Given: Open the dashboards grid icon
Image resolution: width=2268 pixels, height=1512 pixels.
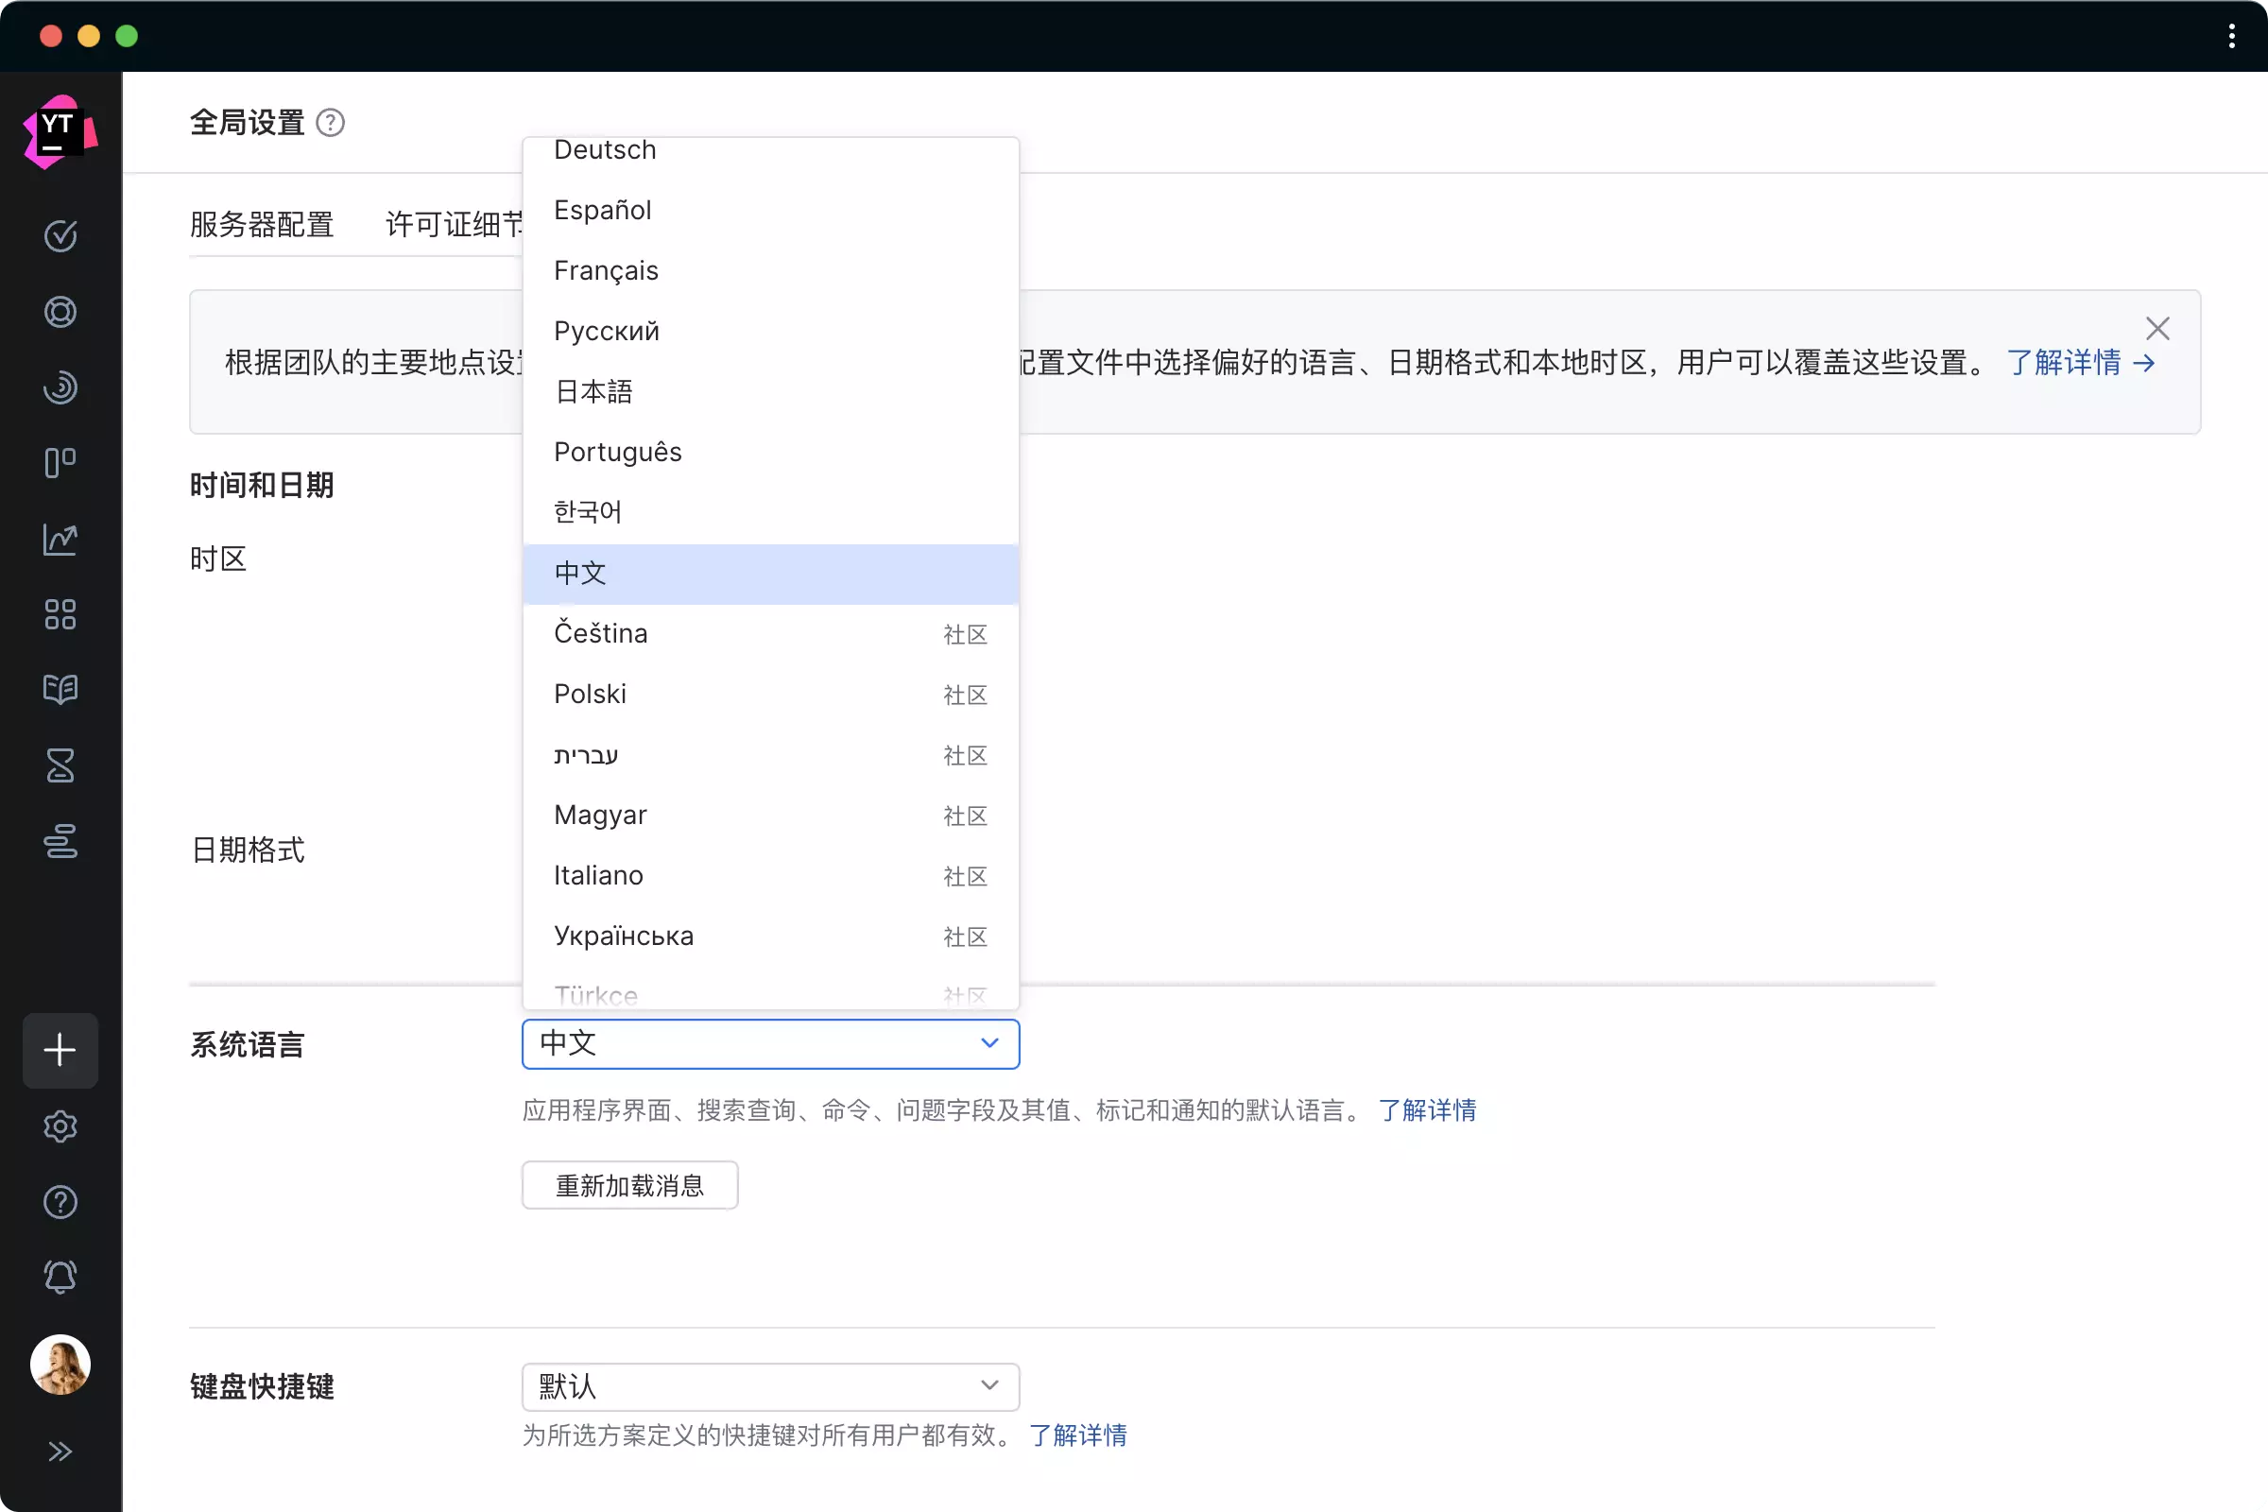Looking at the screenshot, I should pos(60,615).
